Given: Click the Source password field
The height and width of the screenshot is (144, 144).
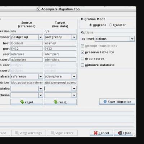Looking at the screenshot, I should [x=27, y=59].
